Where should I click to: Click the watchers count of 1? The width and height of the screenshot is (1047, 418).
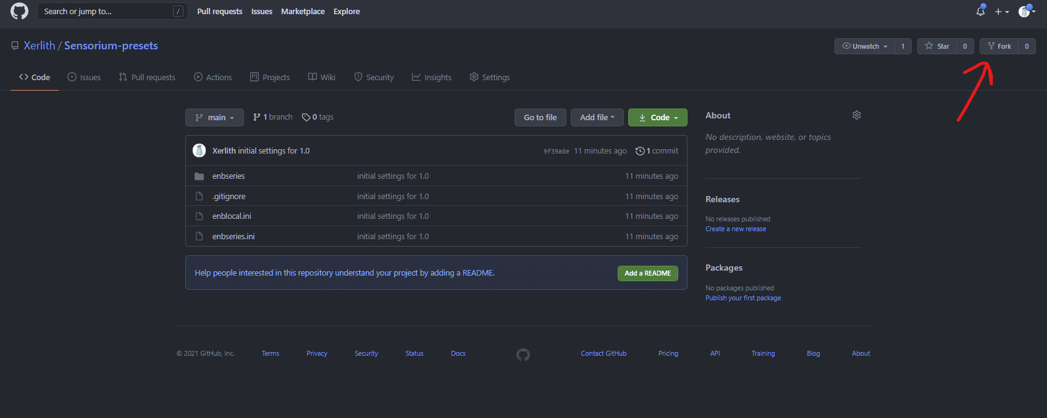[903, 46]
